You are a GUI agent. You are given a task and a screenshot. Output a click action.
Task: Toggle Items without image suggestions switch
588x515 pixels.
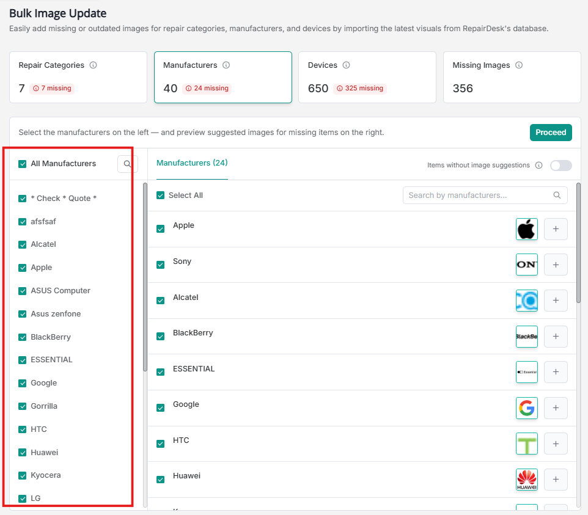coord(560,166)
